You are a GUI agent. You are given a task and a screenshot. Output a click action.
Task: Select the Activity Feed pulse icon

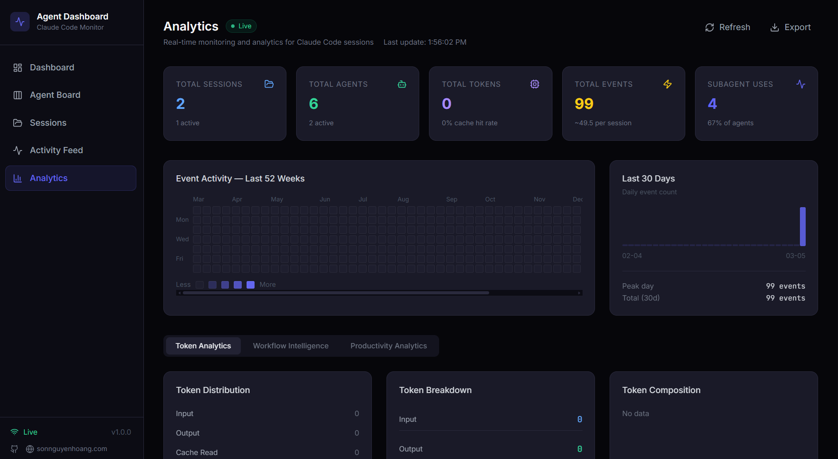[x=18, y=150]
